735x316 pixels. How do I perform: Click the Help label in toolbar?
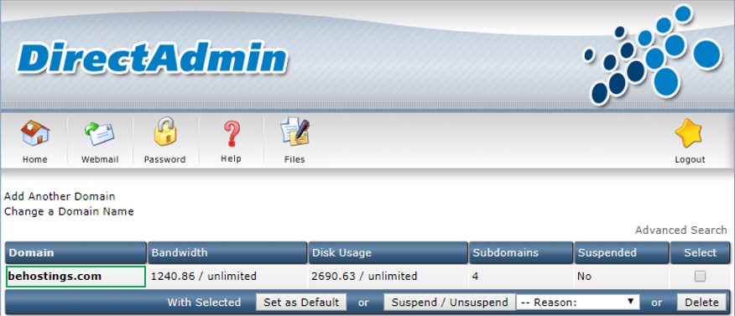[x=231, y=159]
